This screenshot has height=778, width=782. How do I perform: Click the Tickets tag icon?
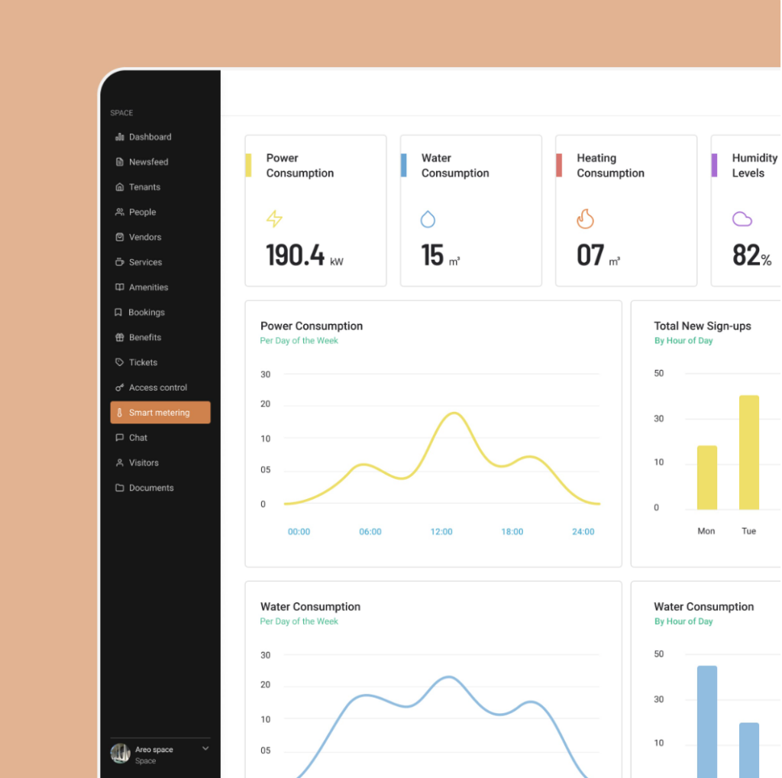(x=120, y=361)
